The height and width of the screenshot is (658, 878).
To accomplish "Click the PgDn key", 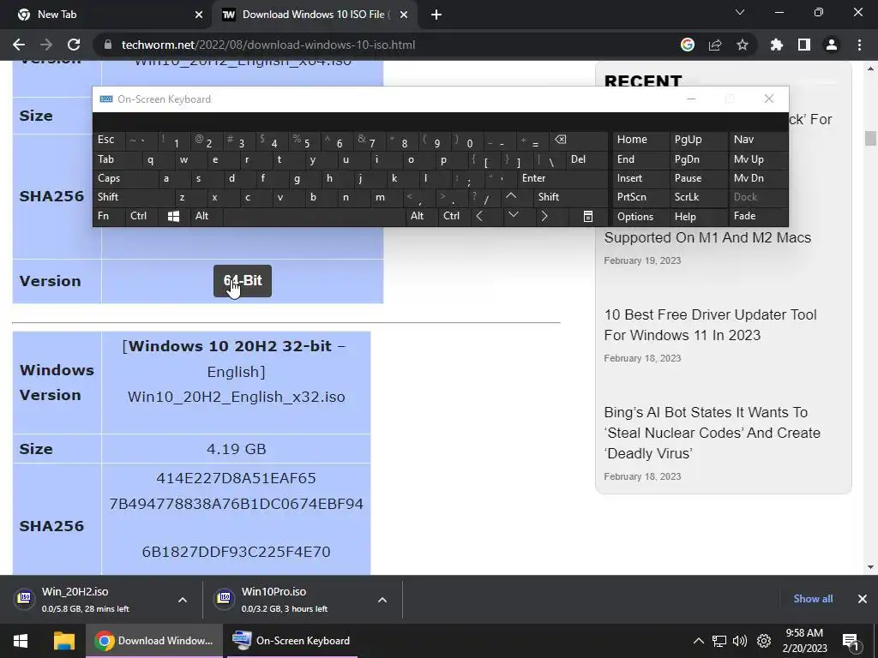I will pyautogui.click(x=698, y=159).
